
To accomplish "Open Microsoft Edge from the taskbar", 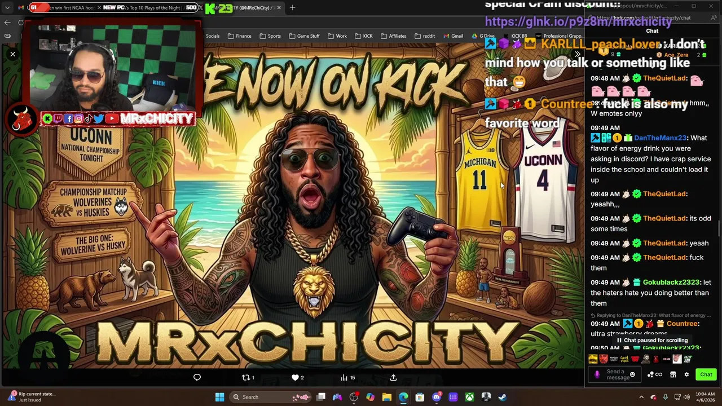I will (x=403, y=397).
